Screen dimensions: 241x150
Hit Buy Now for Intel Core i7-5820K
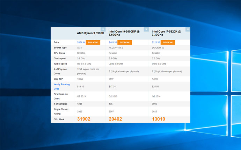(x=168, y=42)
